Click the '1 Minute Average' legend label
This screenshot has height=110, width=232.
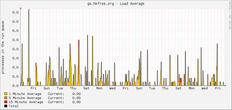25,94
